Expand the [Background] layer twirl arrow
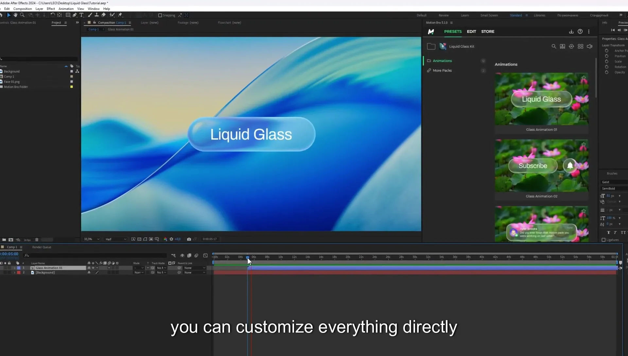The image size is (628, 356). coord(14,273)
